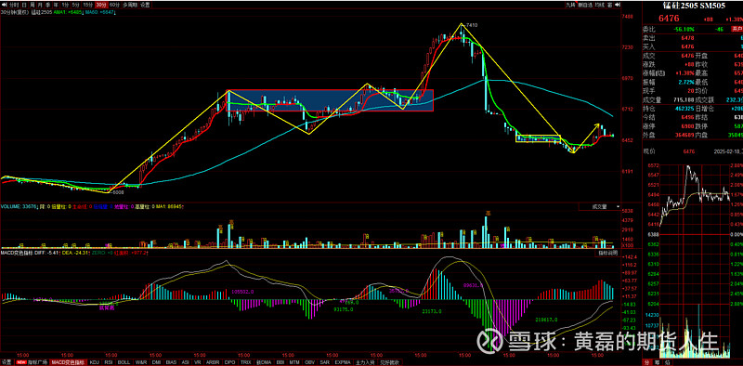
Task: Click the arrow icon right of 窗 button
Action: click(x=618, y=5)
